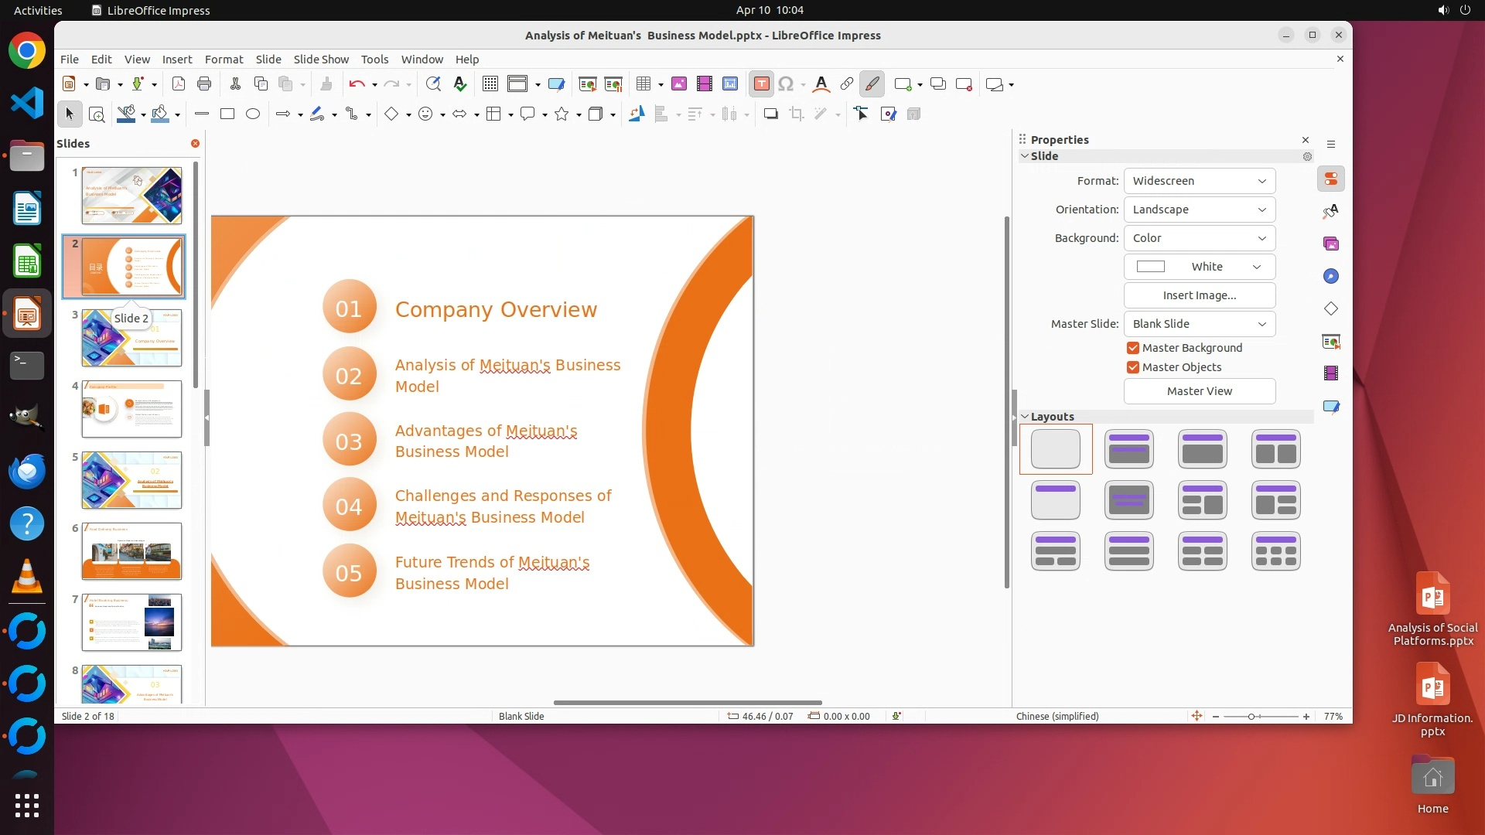Open the Navigator sidebar icon
This screenshot has width=1485, height=835.
(x=1330, y=276)
